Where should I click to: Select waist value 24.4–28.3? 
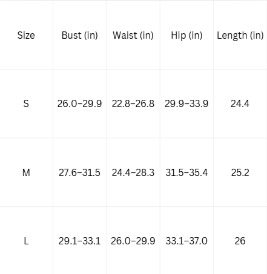133,172
